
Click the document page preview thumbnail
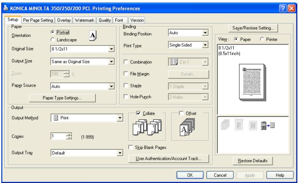(x=252, y=82)
